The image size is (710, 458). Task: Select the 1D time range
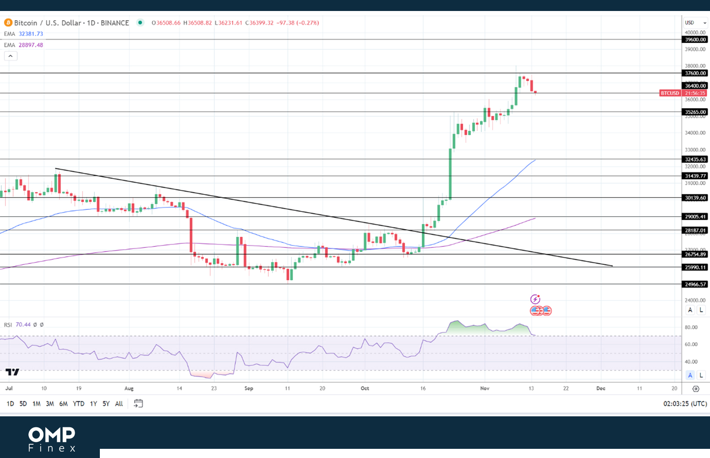tap(10, 403)
